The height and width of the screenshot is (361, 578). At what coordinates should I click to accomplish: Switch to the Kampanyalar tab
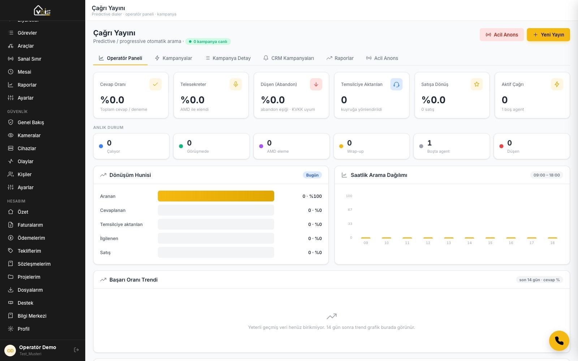click(173, 58)
